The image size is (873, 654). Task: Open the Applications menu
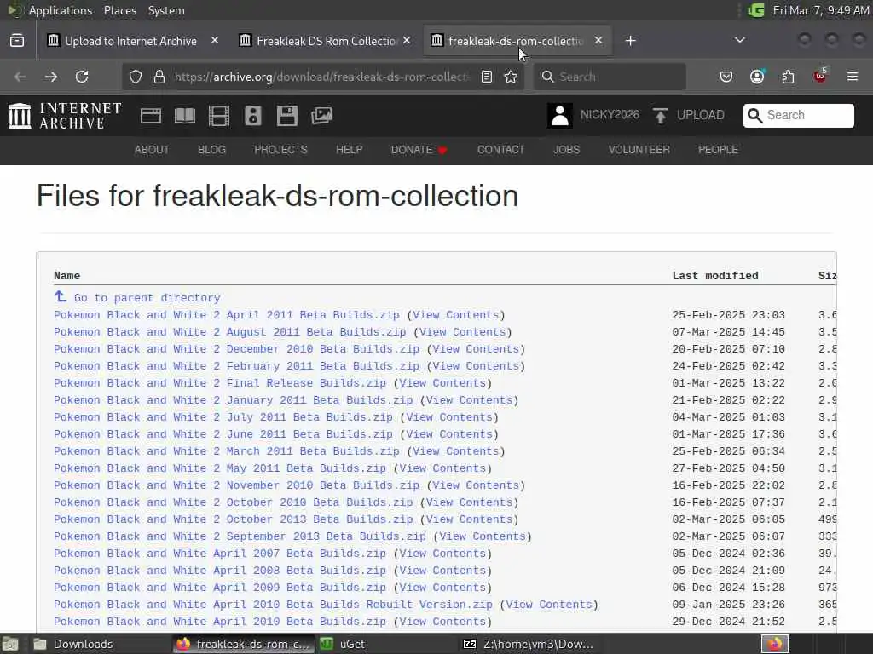(x=61, y=10)
